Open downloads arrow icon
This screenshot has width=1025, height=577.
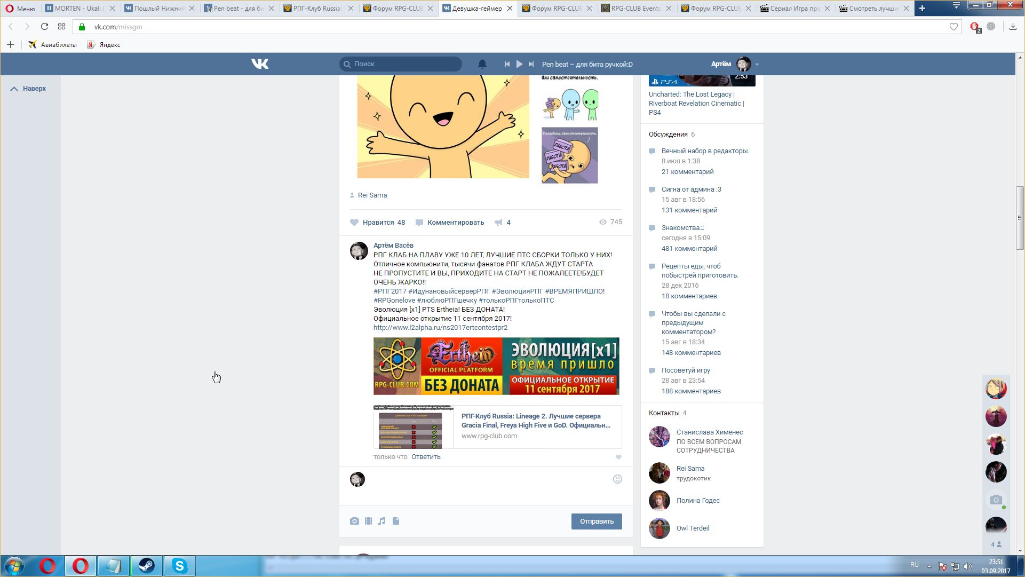tap(1013, 27)
